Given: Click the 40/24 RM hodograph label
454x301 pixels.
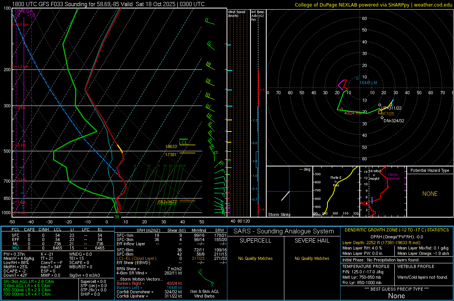Looking at the screenshot, I should point(353,113).
